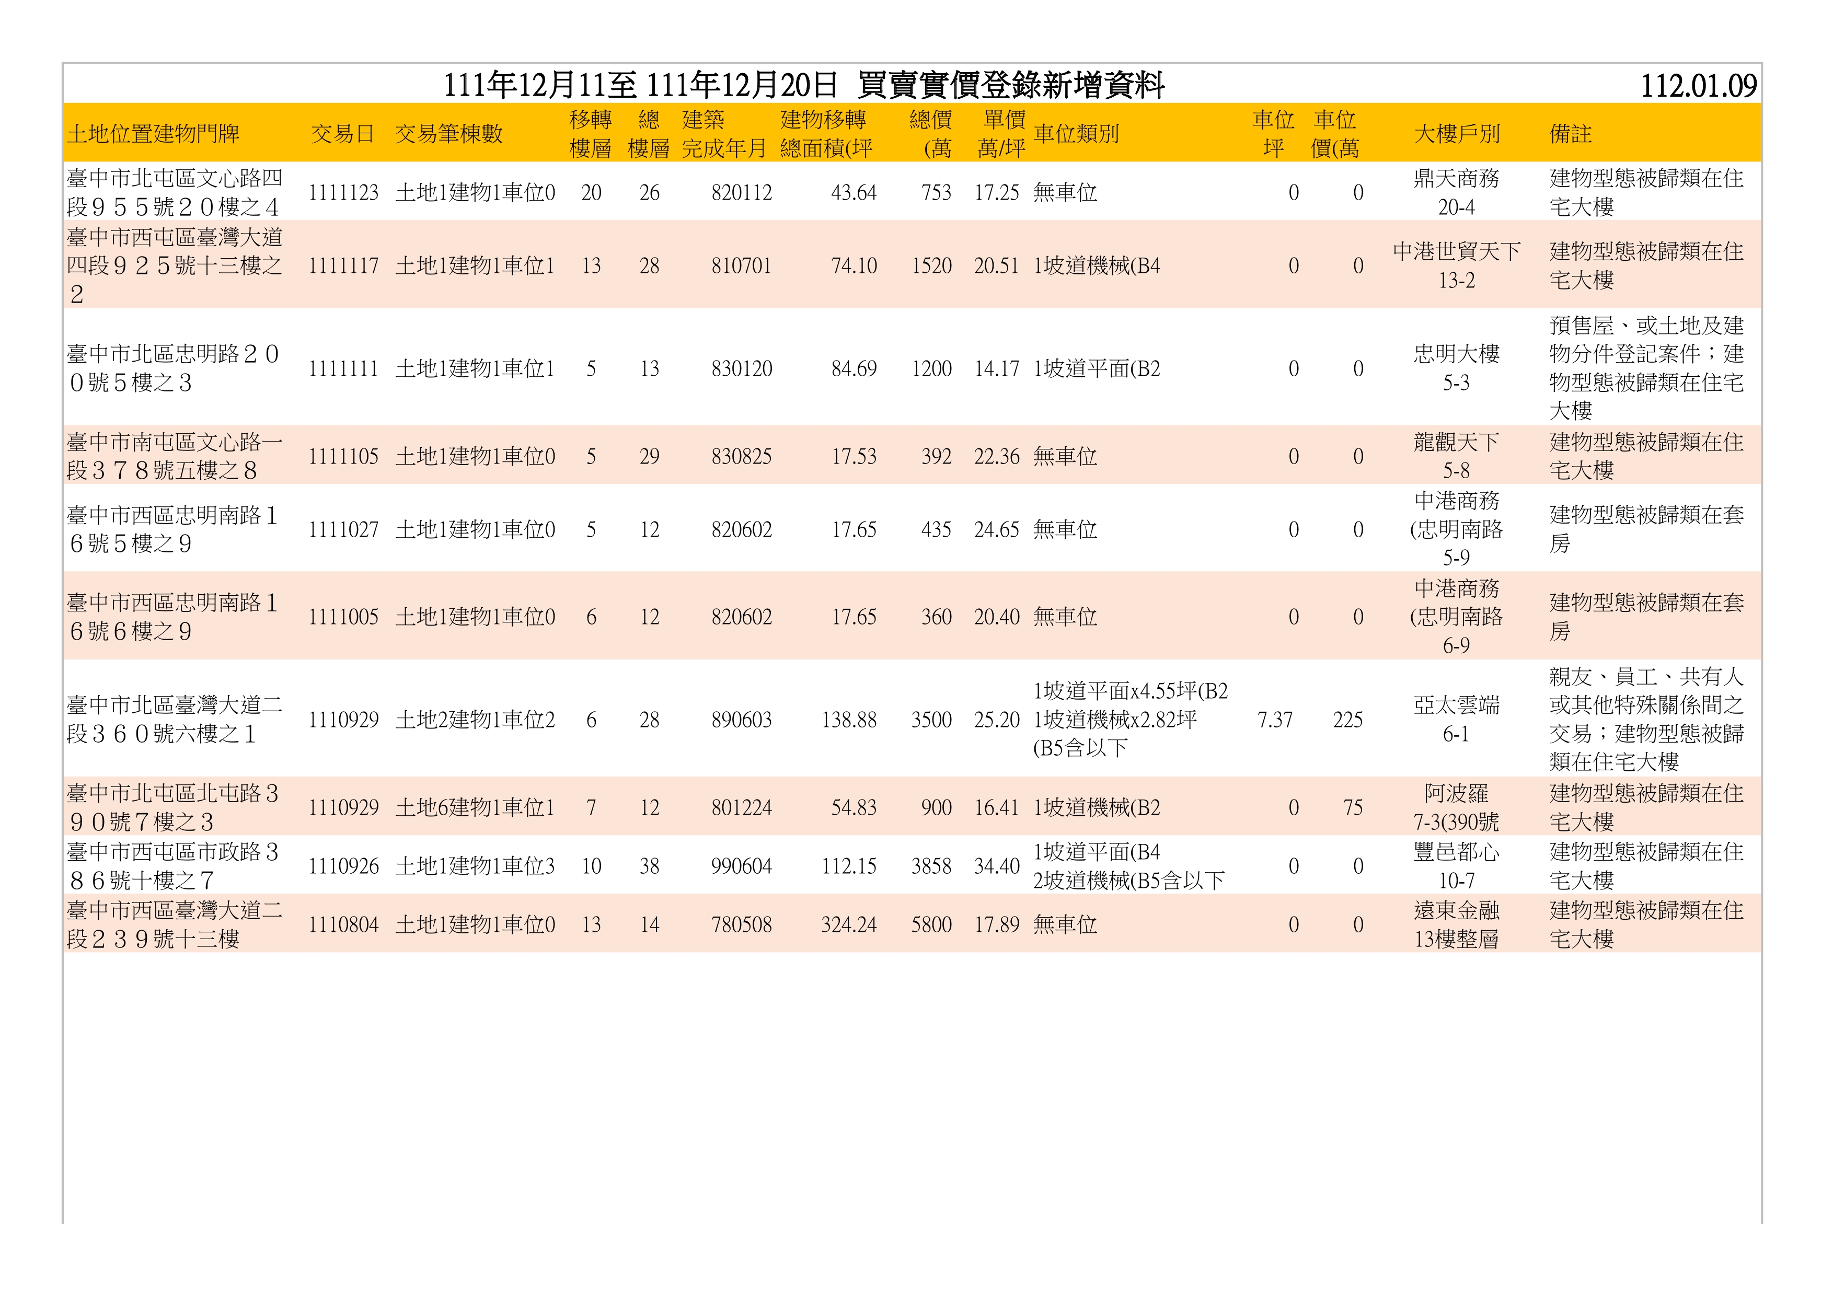Click parking type 1坡道平面(B2
Viewport: 1833px width, 1296px height.
pyautogui.click(x=1096, y=369)
